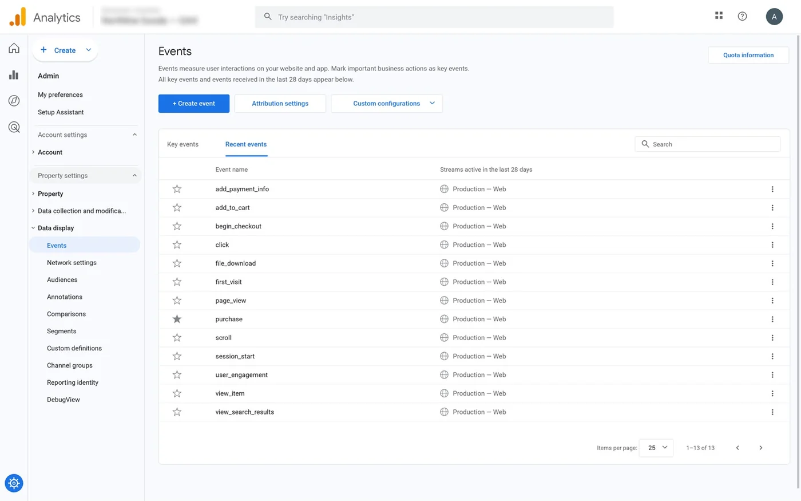This screenshot has width=801, height=501.
Task: Click the Admin gear icon
Action: click(14, 483)
